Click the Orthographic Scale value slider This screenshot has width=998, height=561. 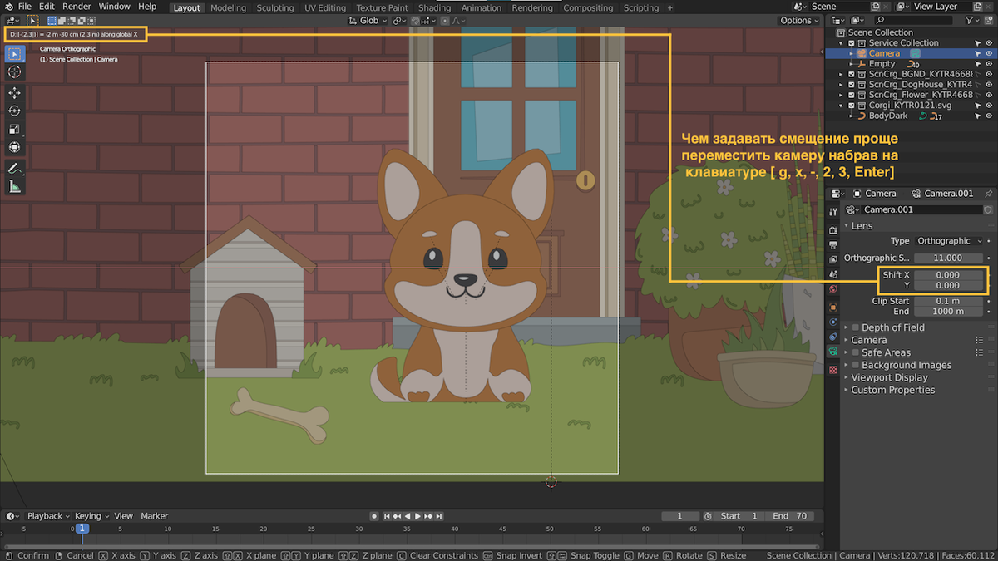947,258
